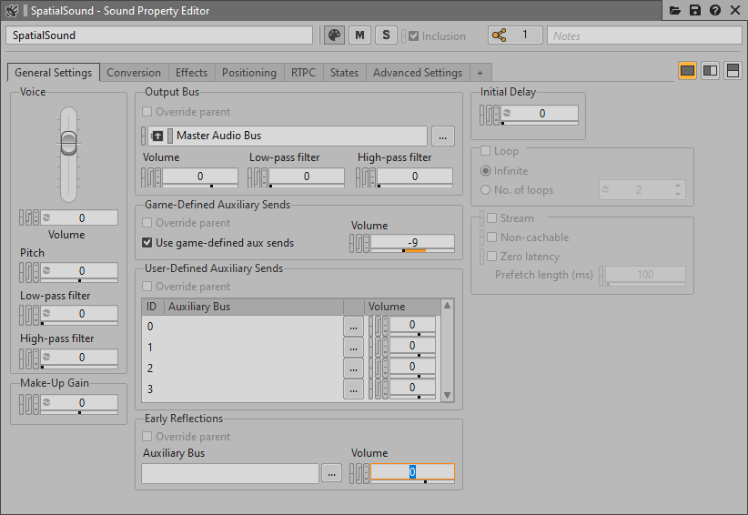
Task: Disable Use game-defined aux sends
Action: [x=147, y=243]
